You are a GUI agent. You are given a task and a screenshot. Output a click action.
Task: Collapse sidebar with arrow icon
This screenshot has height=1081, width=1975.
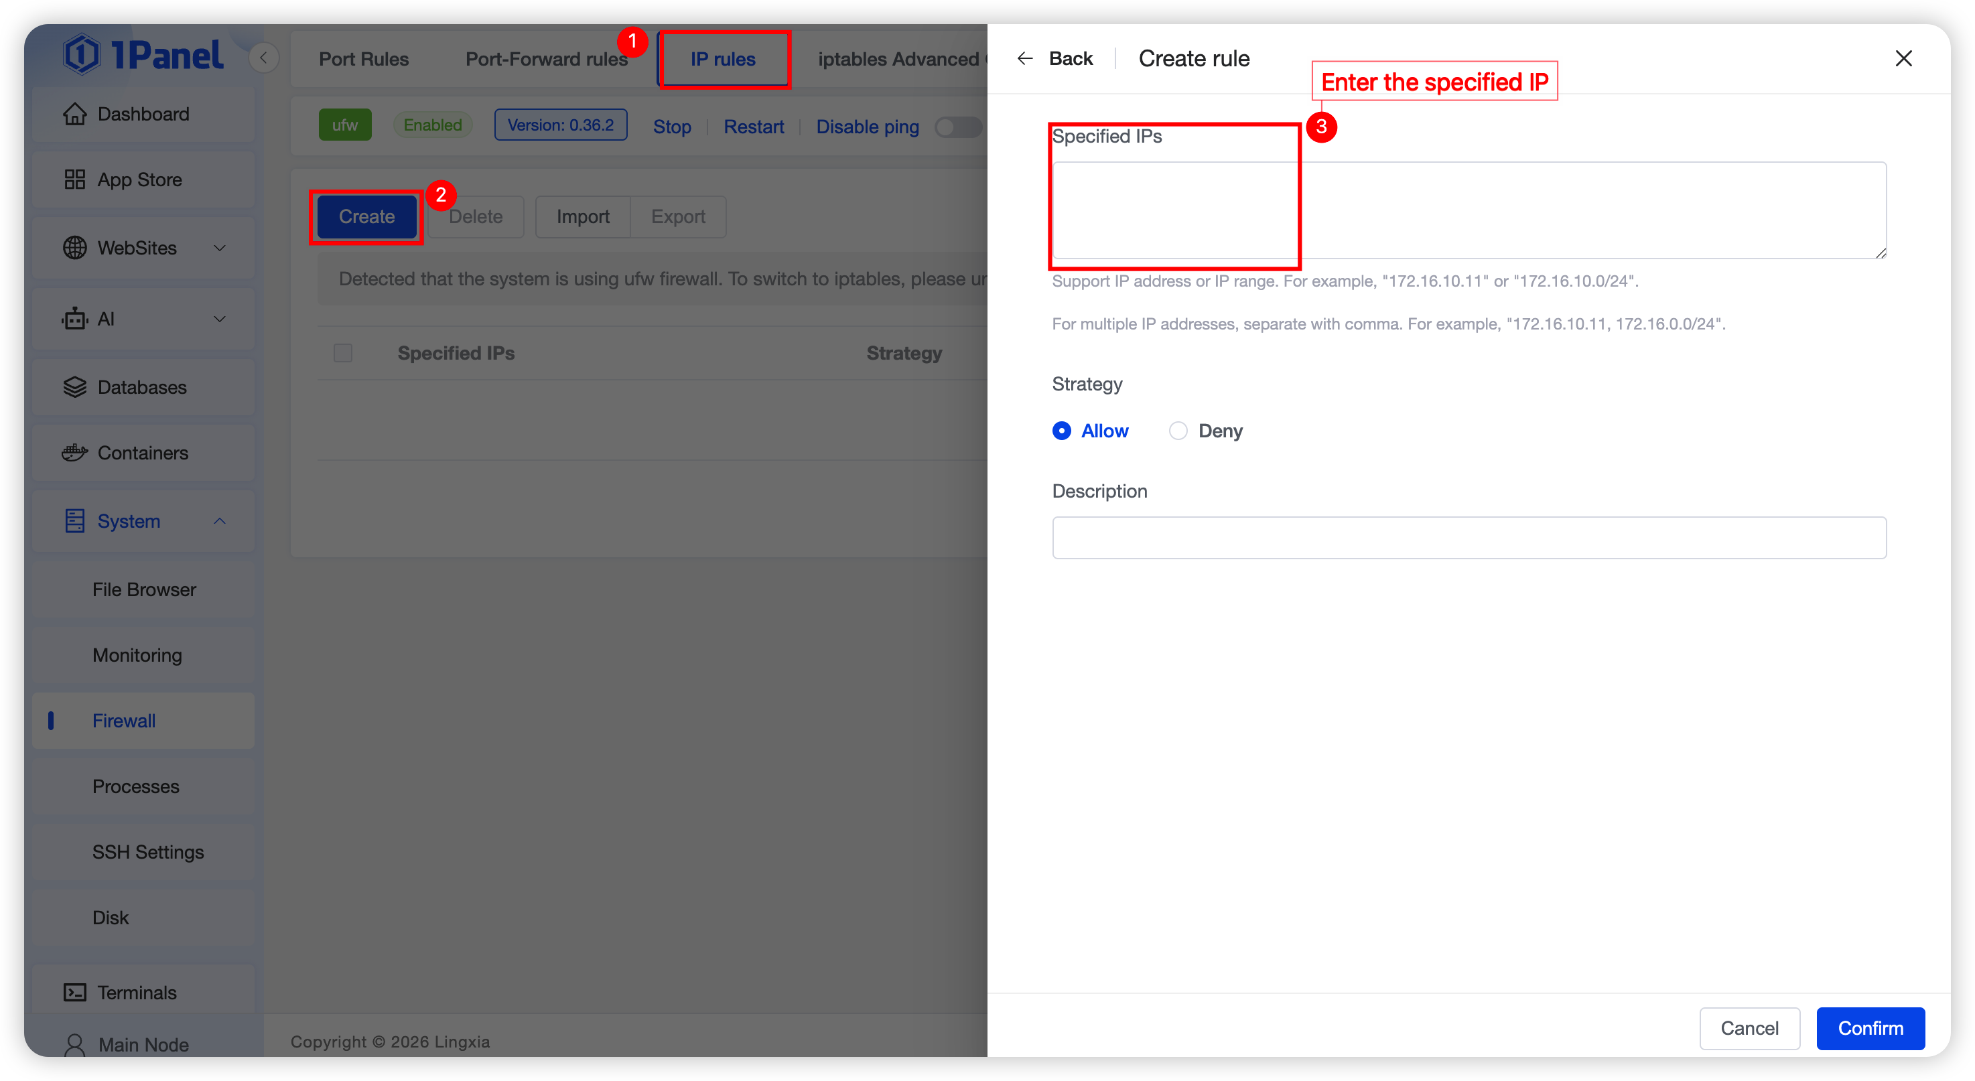click(x=264, y=58)
